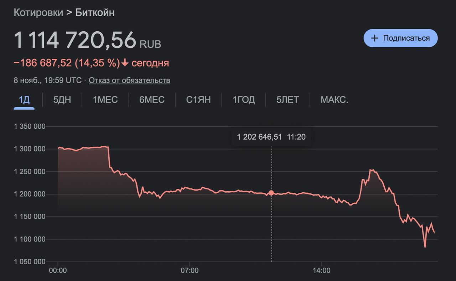Click the 1 100 000 y-axis label
Screen dimensions: 456x281
[x=30, y=239]
